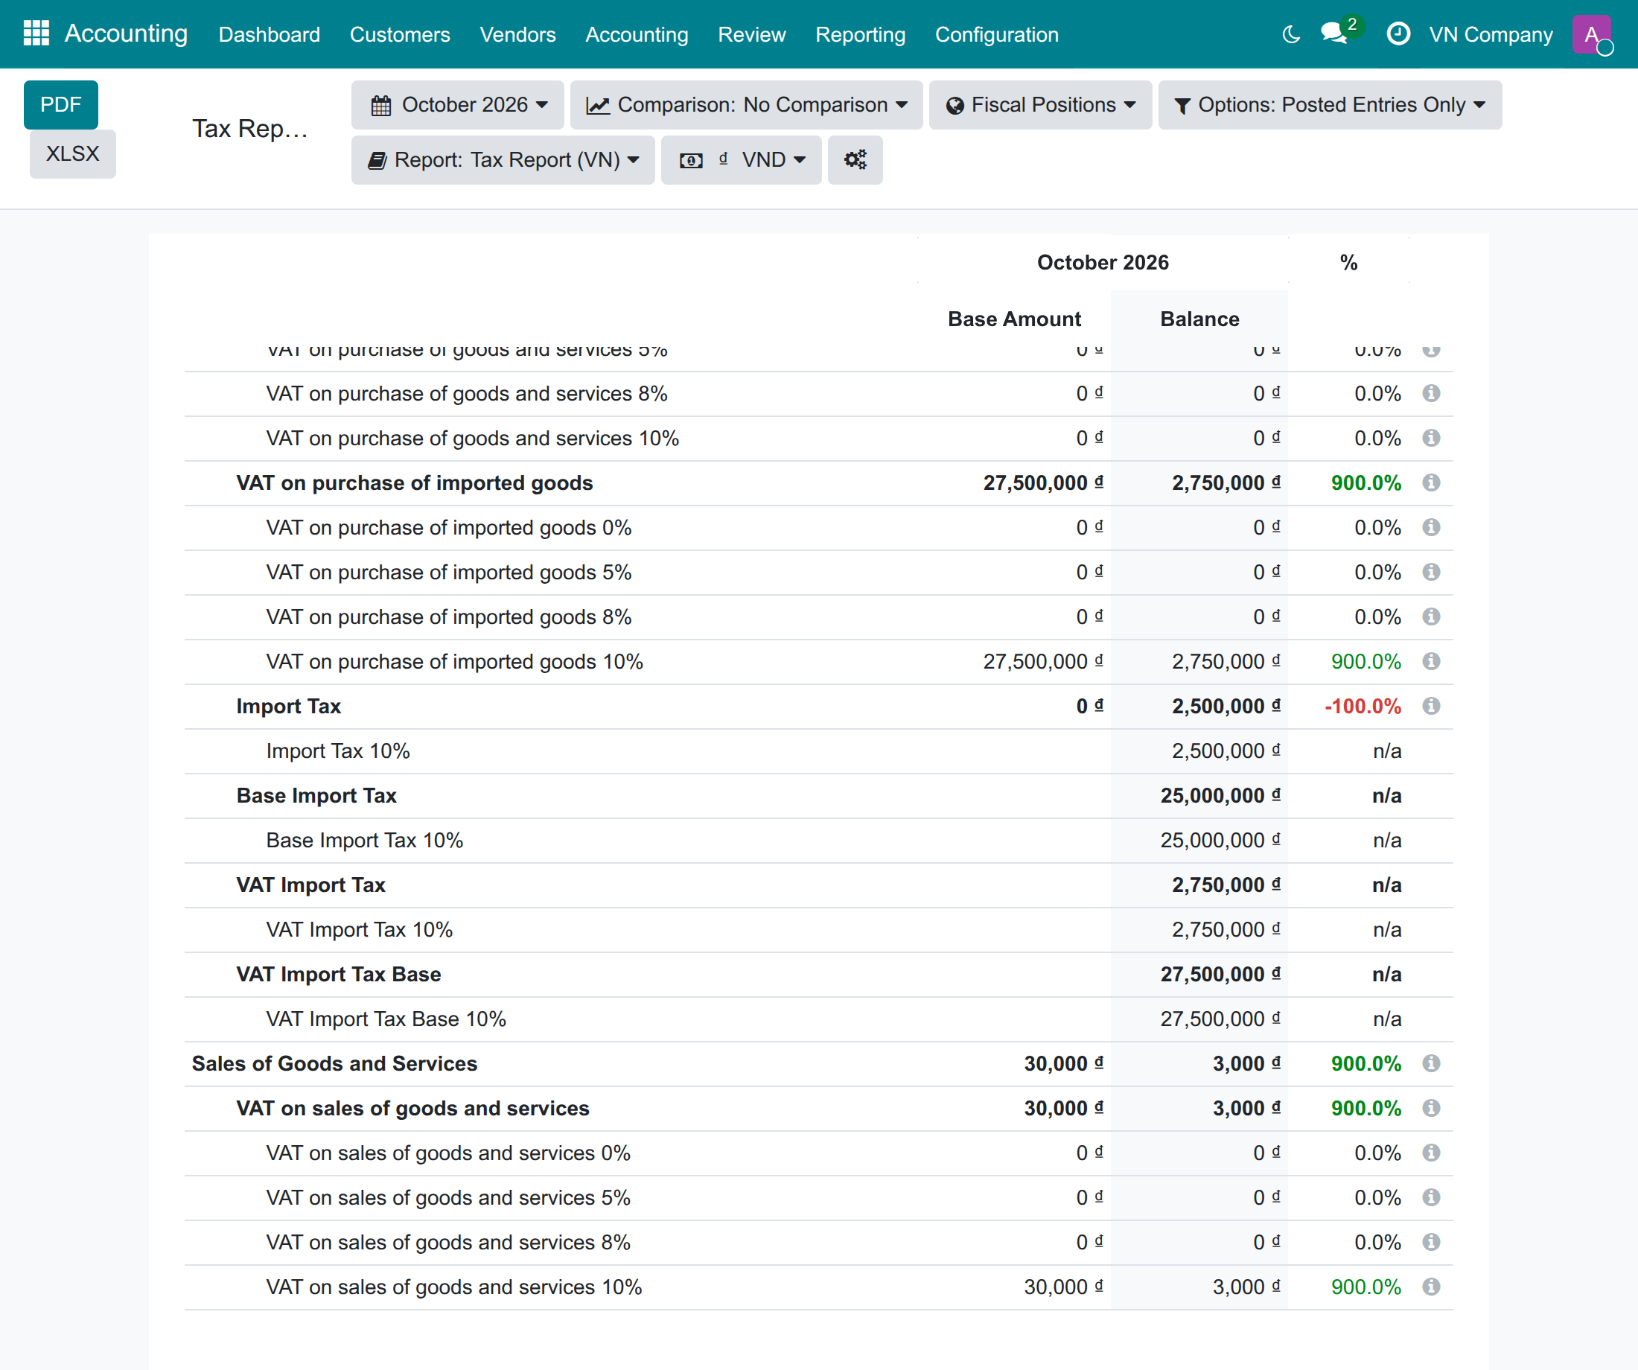Viewport: 1638px width, 1370px height.
Task: Open the Dashboard menu
Action: click(x=269, y=34)
